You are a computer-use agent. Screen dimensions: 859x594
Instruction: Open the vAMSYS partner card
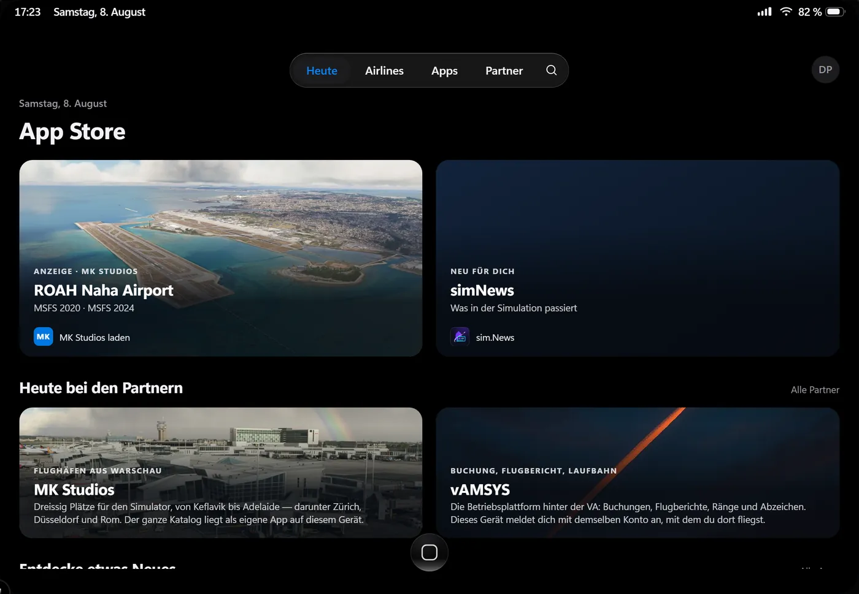pos(638,473)
